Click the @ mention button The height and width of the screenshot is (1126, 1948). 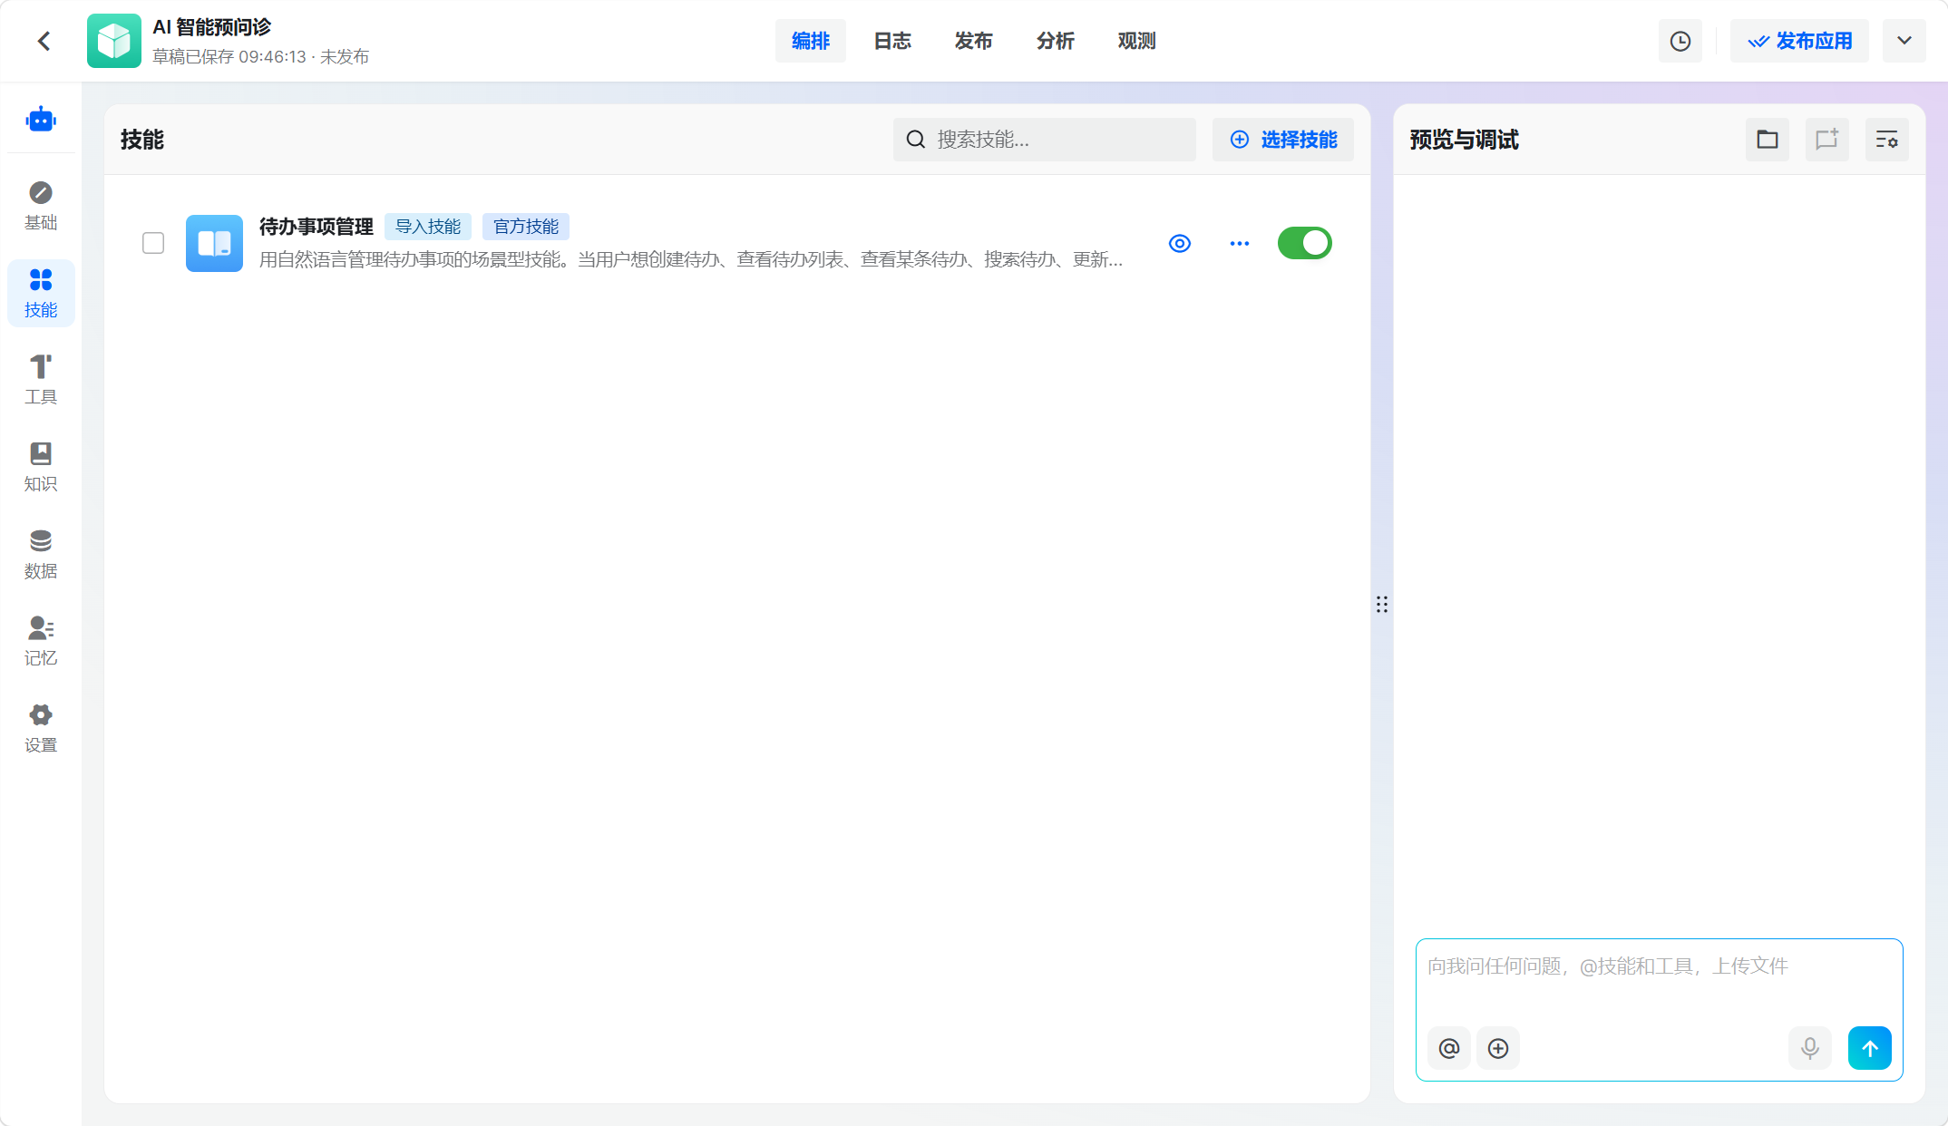click(1449, 1048)
